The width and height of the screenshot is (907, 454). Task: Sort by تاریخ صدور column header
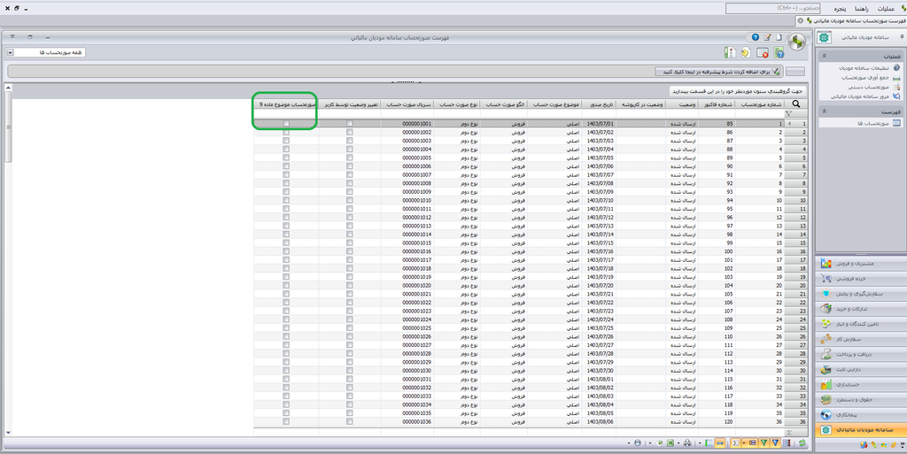pos(601,104)
